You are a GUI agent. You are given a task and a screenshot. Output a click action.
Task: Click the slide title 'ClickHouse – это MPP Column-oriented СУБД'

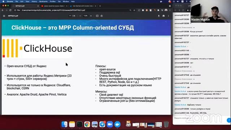(x=73, y=28)
